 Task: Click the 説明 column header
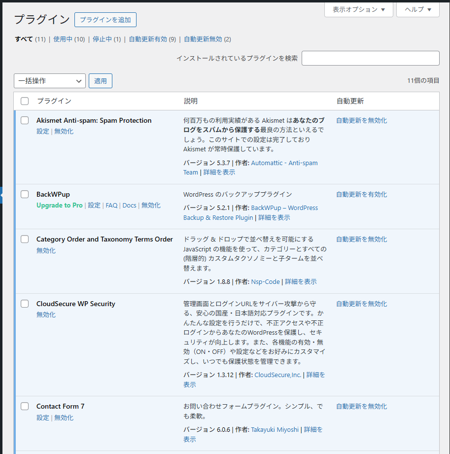191,101
